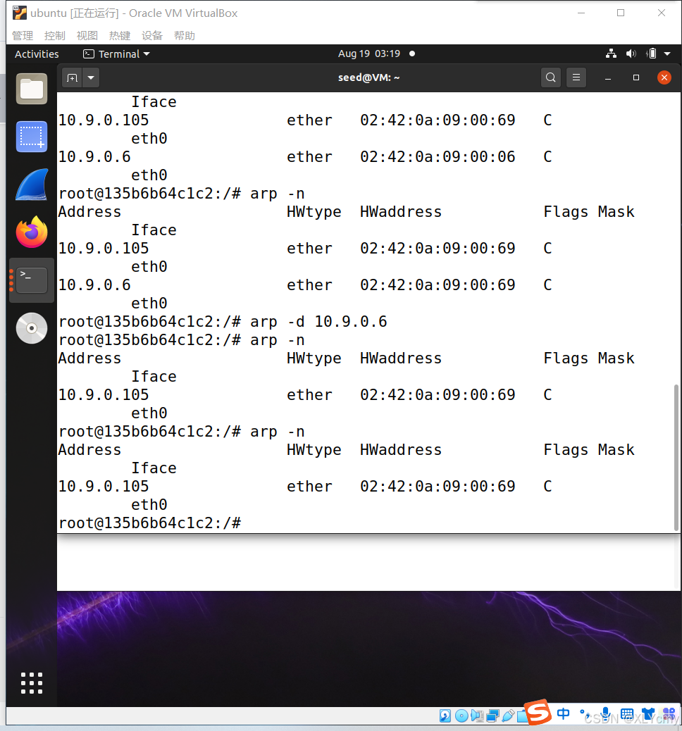Click the VirtualBox network status icon
Viewport: 682px width, 731px height.
coord(492,716)
